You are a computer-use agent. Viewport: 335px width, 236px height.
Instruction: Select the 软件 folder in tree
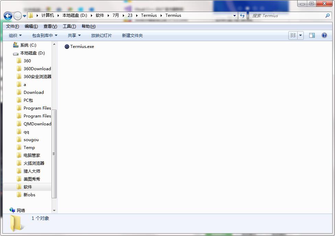28,187
